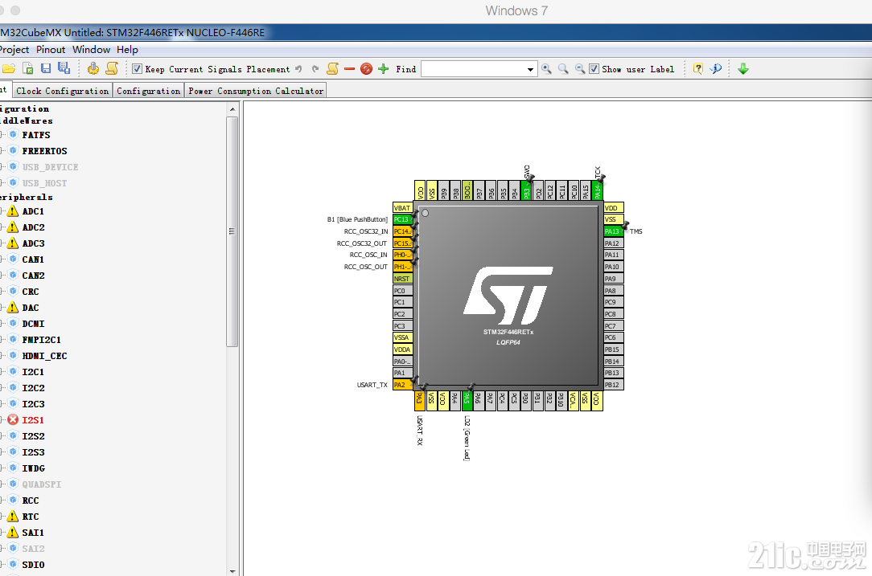Click the red circle disable icon
This screenshot has height=576, width=872.
366,69
